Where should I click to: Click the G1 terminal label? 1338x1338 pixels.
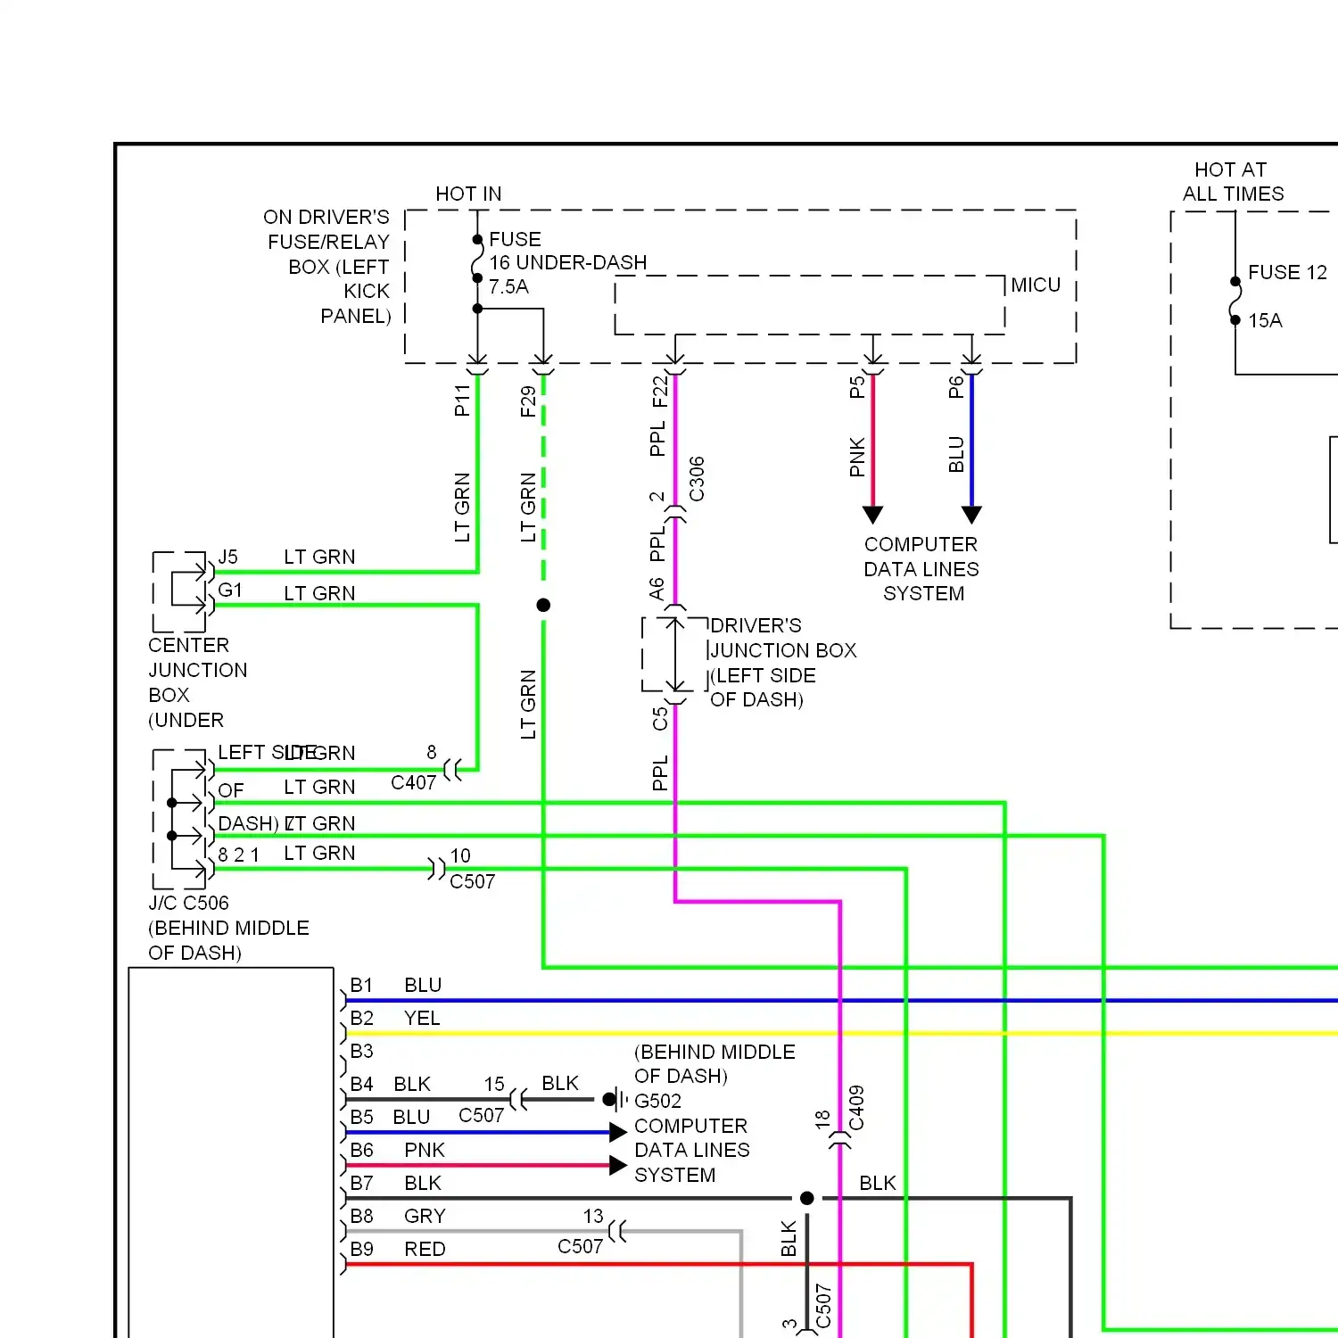pos(230,590)
